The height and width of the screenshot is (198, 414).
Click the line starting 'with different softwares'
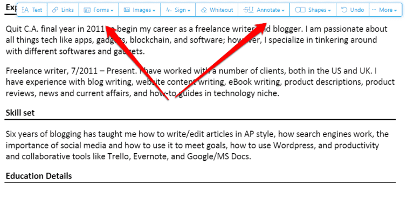(75, 51)
